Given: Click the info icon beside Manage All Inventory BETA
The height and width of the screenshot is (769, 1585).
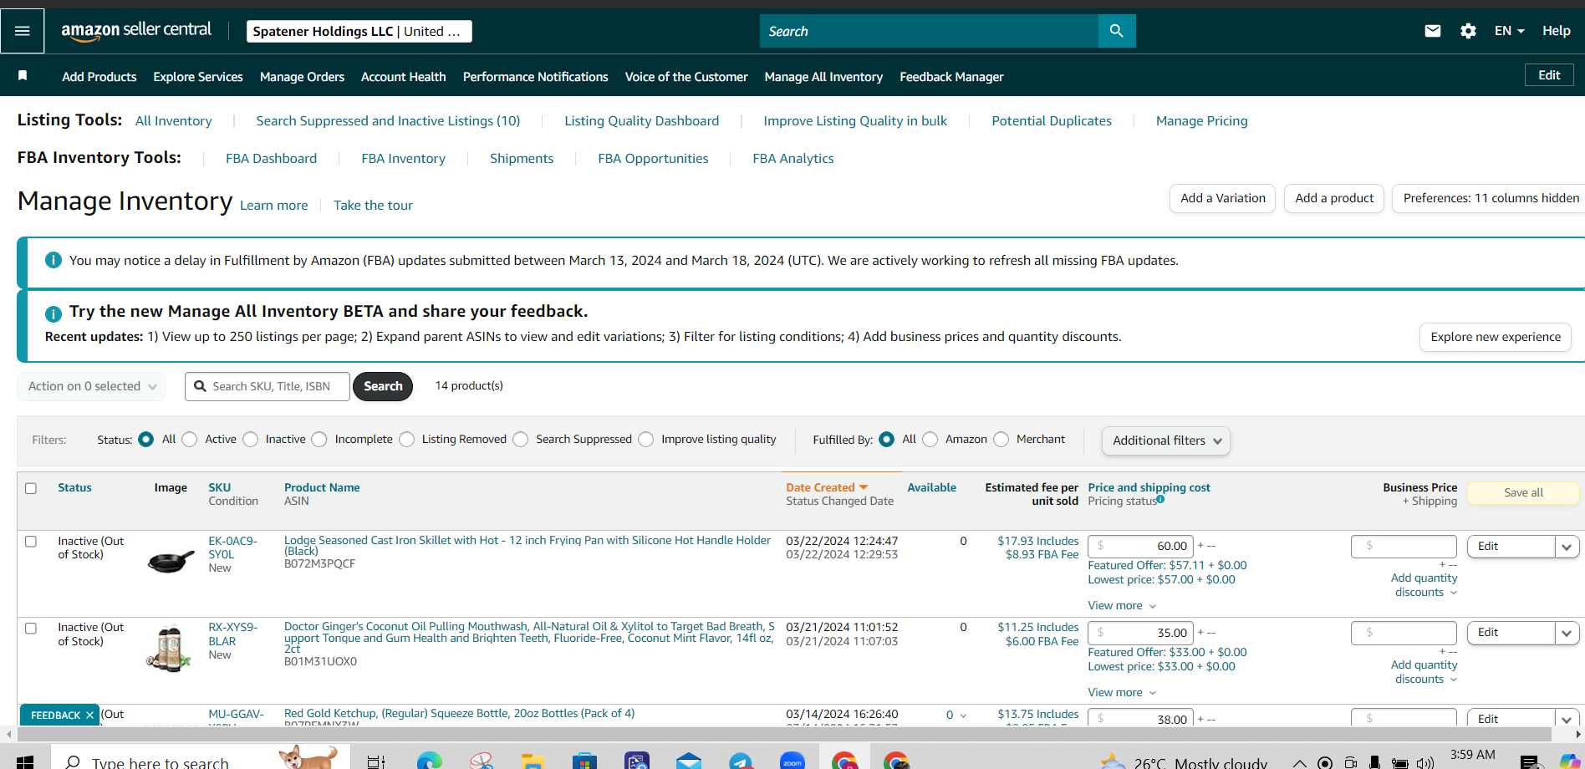Looking at the screenshot, I should [54, 313].
